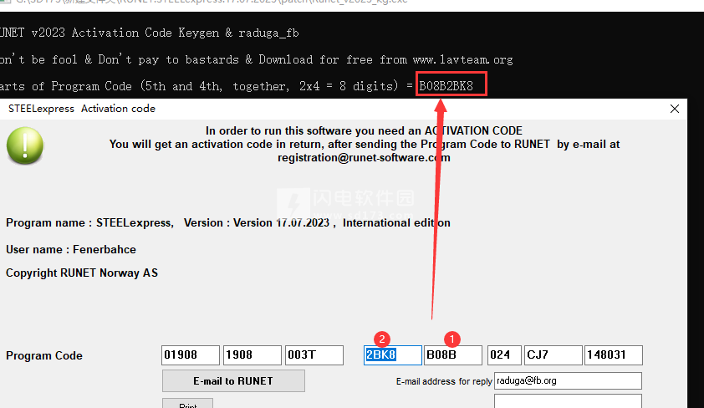Image resolution: width=704 pixels, height=408 pixels.
Task: Click the Program Code field containing 2BK8
Action: coord(393,355)
